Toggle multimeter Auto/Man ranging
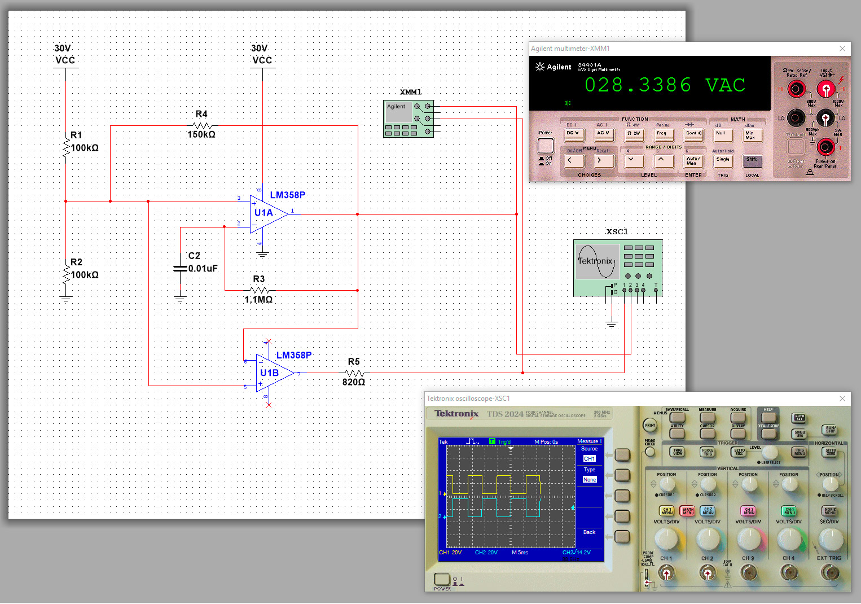The image size is (861, 604). (x=693, y=161)
